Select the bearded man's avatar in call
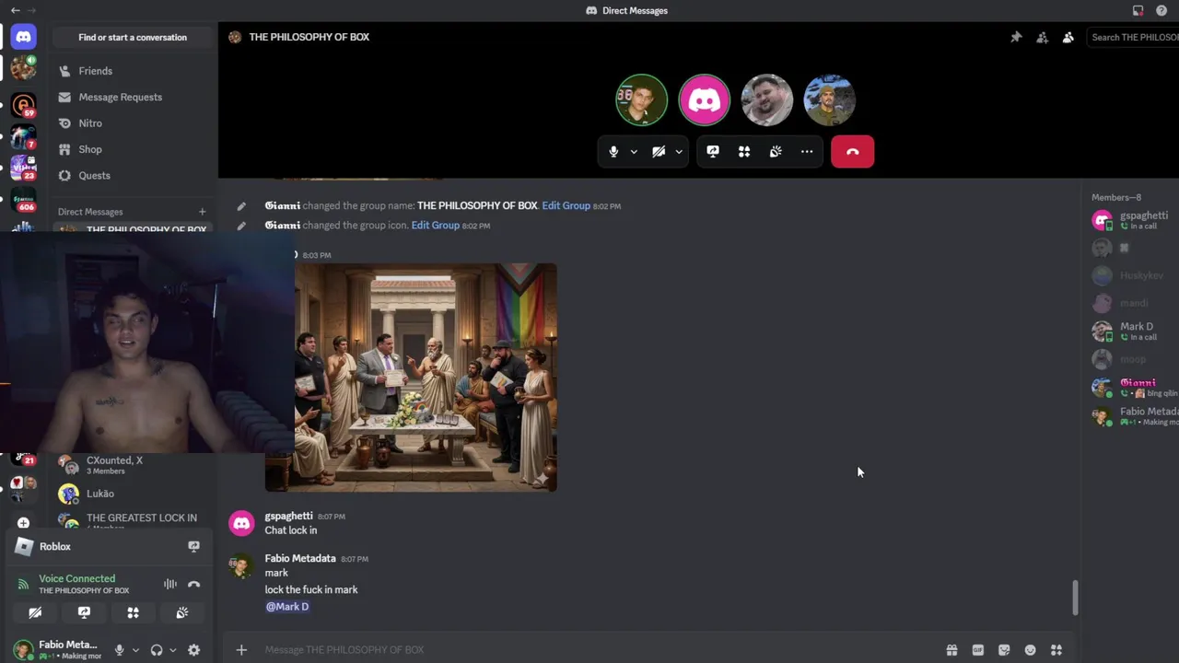 coord(767,99)
